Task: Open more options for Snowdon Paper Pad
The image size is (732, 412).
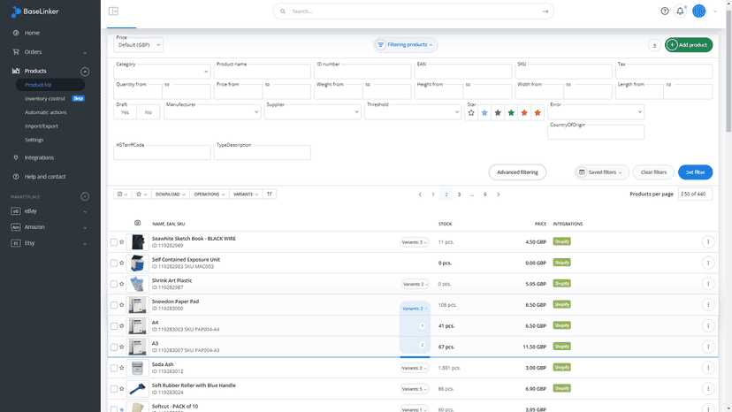Action: coord(708,304)
